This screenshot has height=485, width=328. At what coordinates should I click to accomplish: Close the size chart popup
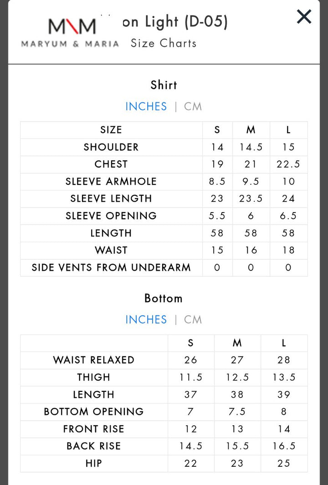click(304, 17)
